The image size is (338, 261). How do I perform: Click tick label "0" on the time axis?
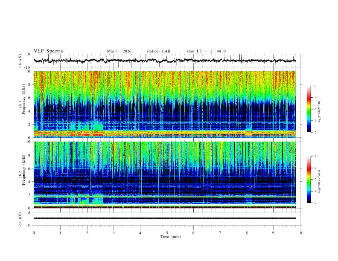[34, 233]
